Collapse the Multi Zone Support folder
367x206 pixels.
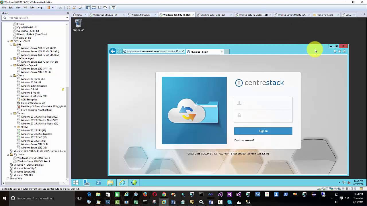pos(11,65)
